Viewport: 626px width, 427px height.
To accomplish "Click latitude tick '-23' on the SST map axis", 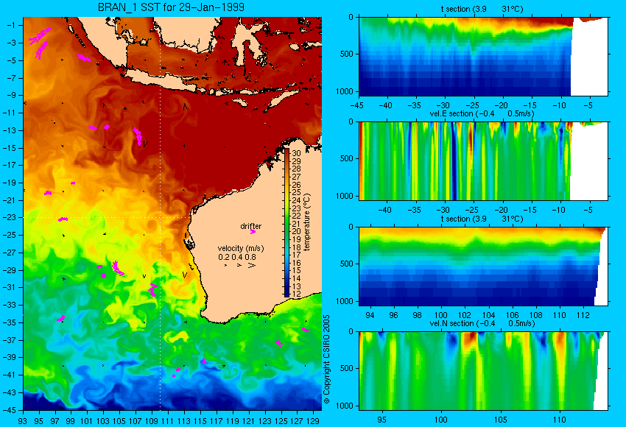I will (10, 217).
